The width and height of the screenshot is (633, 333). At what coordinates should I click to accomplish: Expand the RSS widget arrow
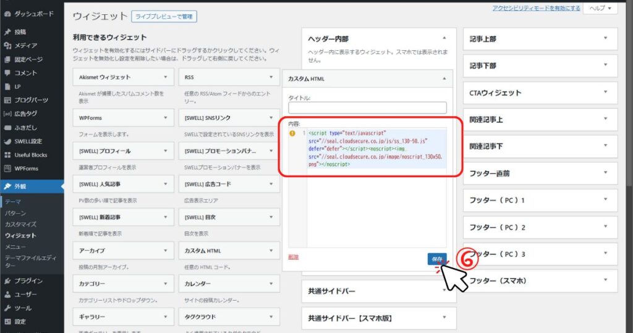pos(271,77)
